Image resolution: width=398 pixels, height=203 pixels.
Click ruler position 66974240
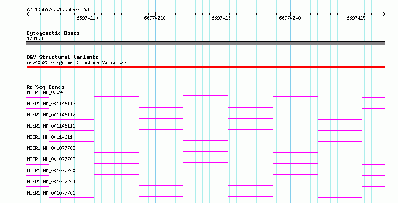tap(290, 18)
